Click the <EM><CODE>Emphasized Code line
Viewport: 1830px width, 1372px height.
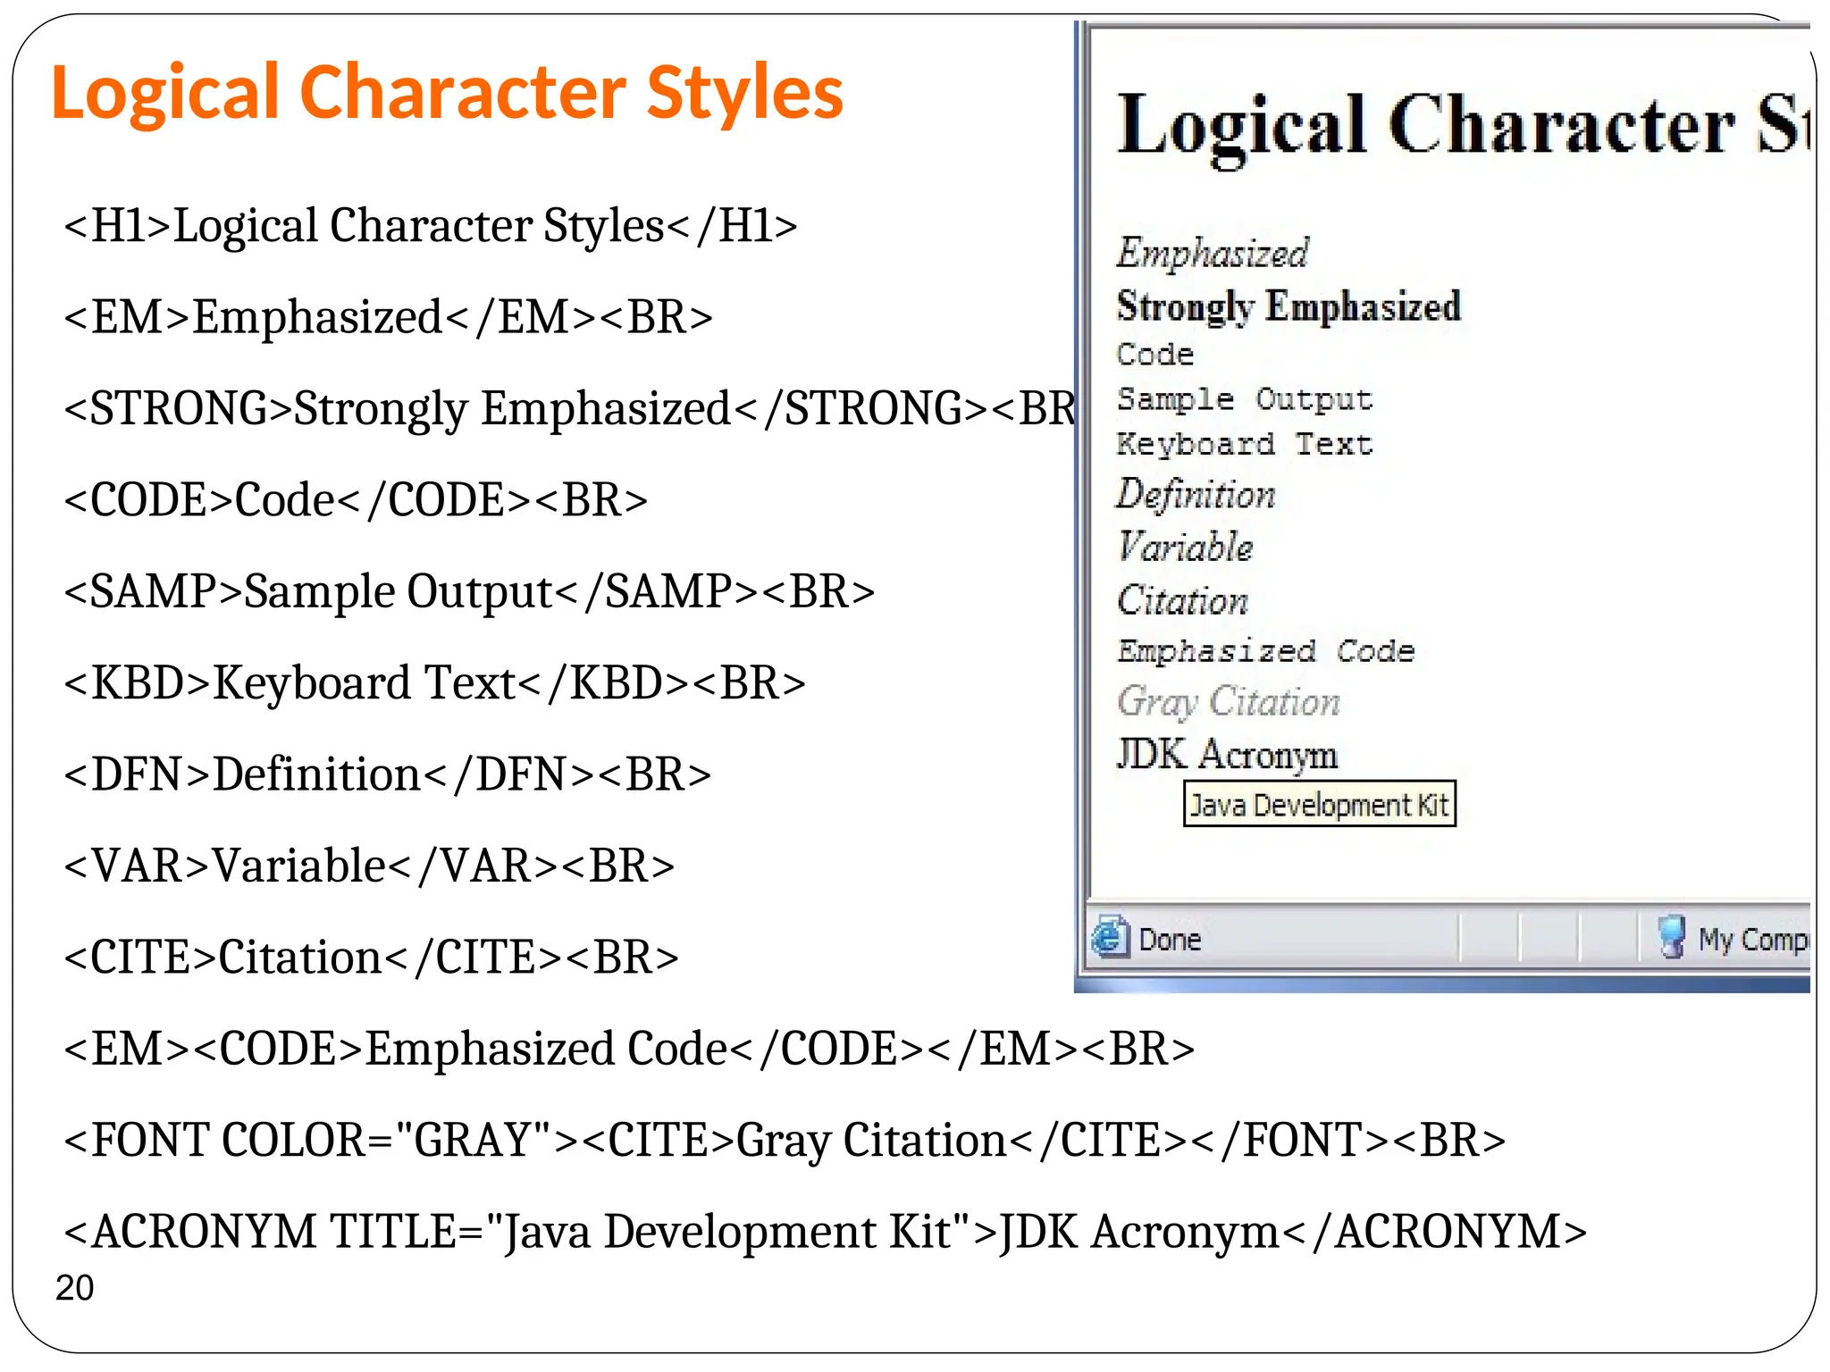(629, 1050)
